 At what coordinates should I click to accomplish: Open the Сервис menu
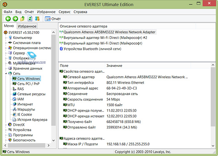pos(64,12)
